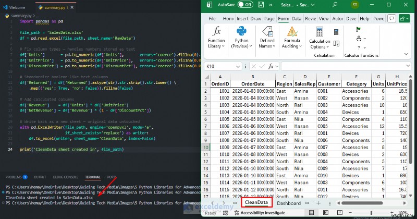This screenshot has height=219, width=417.
Task: Open the Welcome tab in VS Code
Action: coord(14,7)
